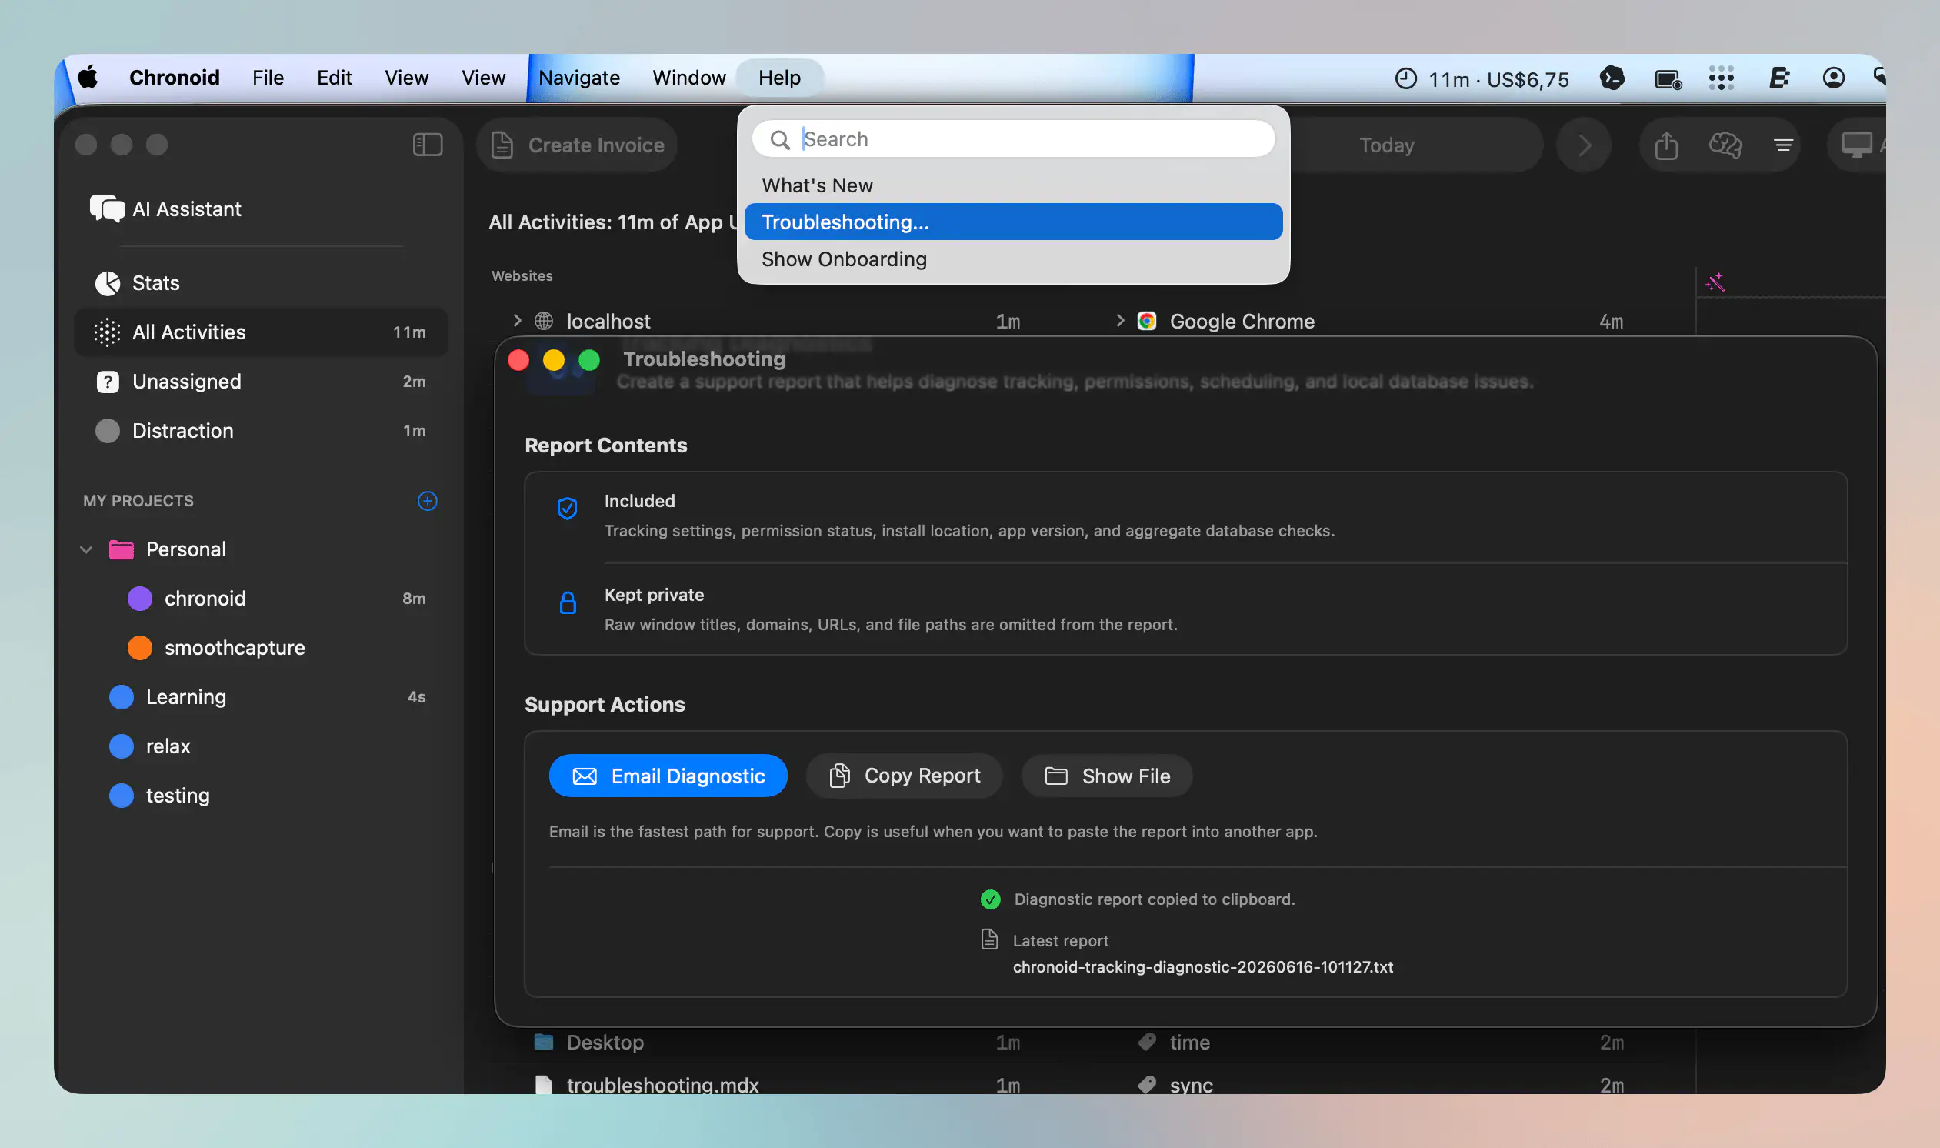Viewport: 1940px width, 1148px height.
Task: Click the Google Chrome app icon
Action: [1147, 321]
